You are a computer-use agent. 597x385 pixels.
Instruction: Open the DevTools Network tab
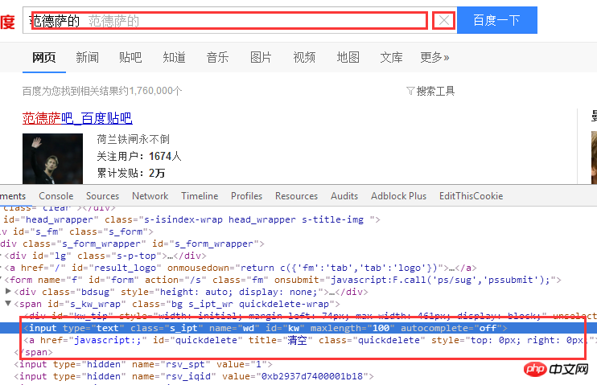(x=150, y=196)
